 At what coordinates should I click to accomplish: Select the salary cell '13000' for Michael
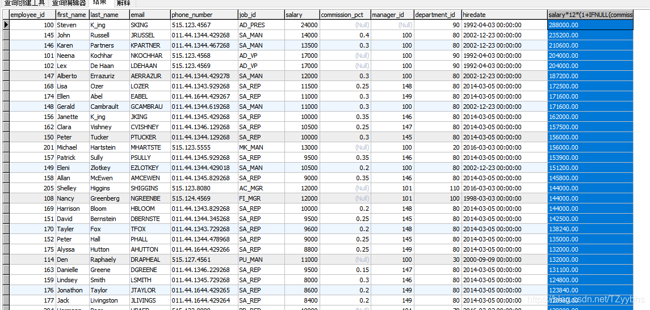click(302, 147)
